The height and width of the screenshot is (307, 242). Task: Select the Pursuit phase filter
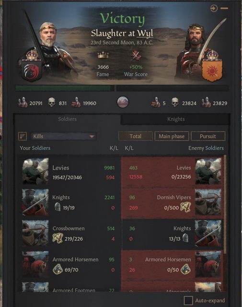coord(208,136)
